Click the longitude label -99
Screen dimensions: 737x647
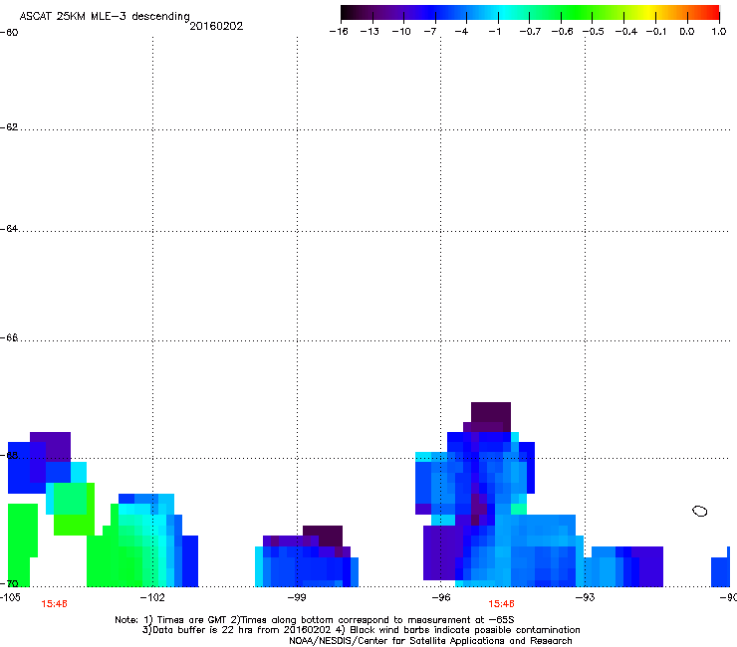(x=297, y=597)
